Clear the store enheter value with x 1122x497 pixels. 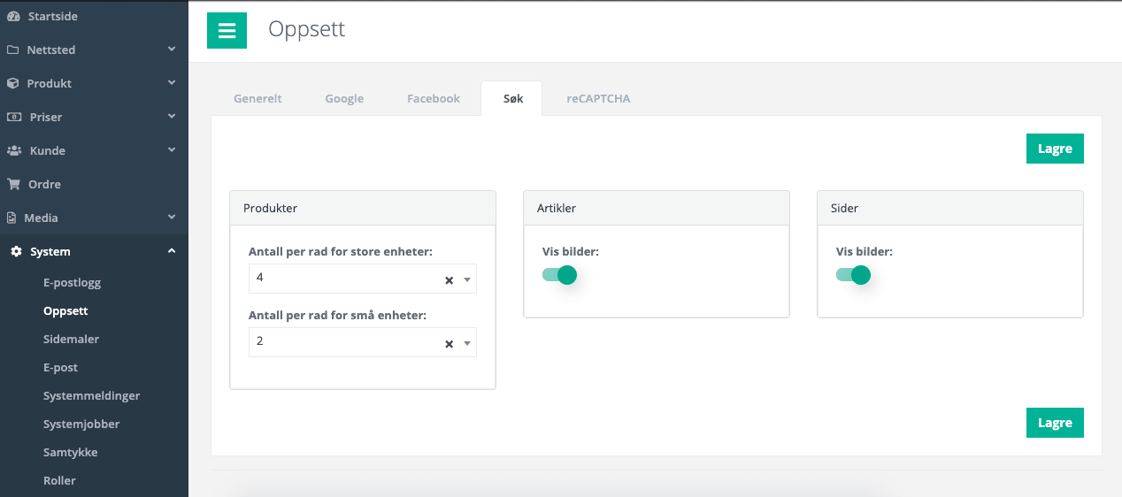pos(449,280)
